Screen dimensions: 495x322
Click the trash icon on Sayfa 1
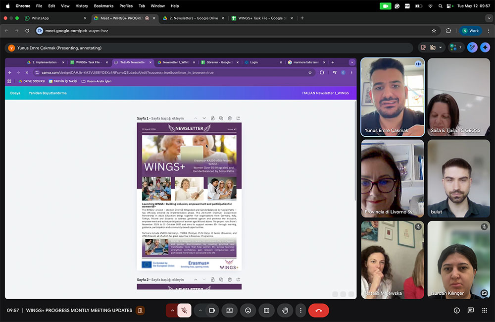pyautogui.click(x=230, y=118)
